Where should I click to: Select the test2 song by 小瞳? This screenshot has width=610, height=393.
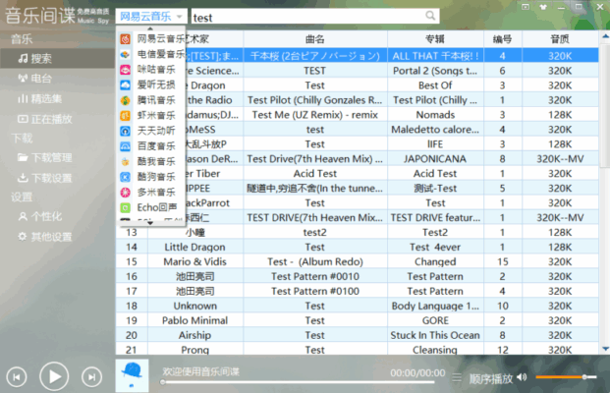click(x=357, y=232)
